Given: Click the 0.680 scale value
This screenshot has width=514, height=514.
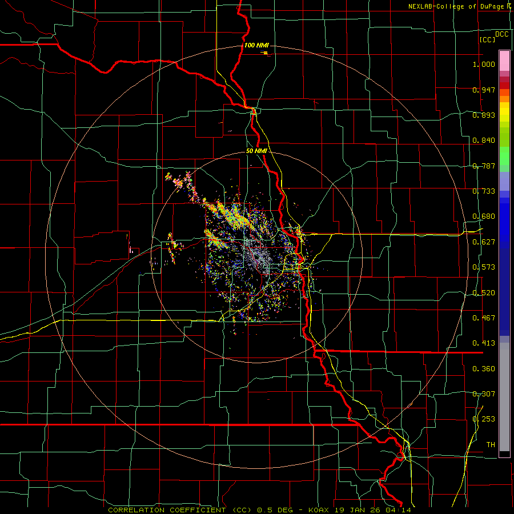Looking at the screenshot, I should tap(484, 216).
